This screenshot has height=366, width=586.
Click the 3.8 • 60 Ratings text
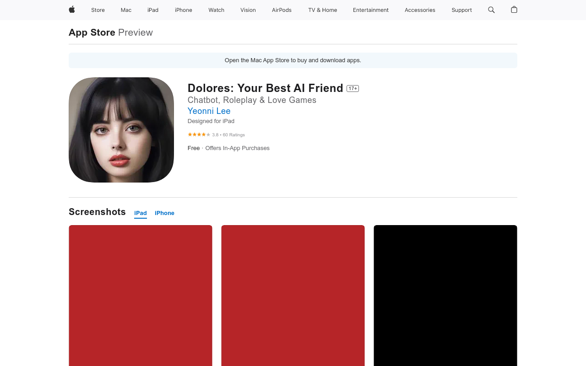tap(228, 135)
